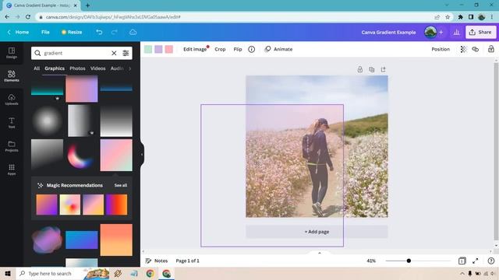Switch to the Photos tab

coord(77,68)
